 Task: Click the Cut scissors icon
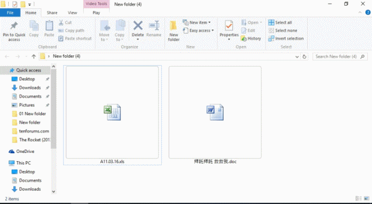tap(61, 23)
